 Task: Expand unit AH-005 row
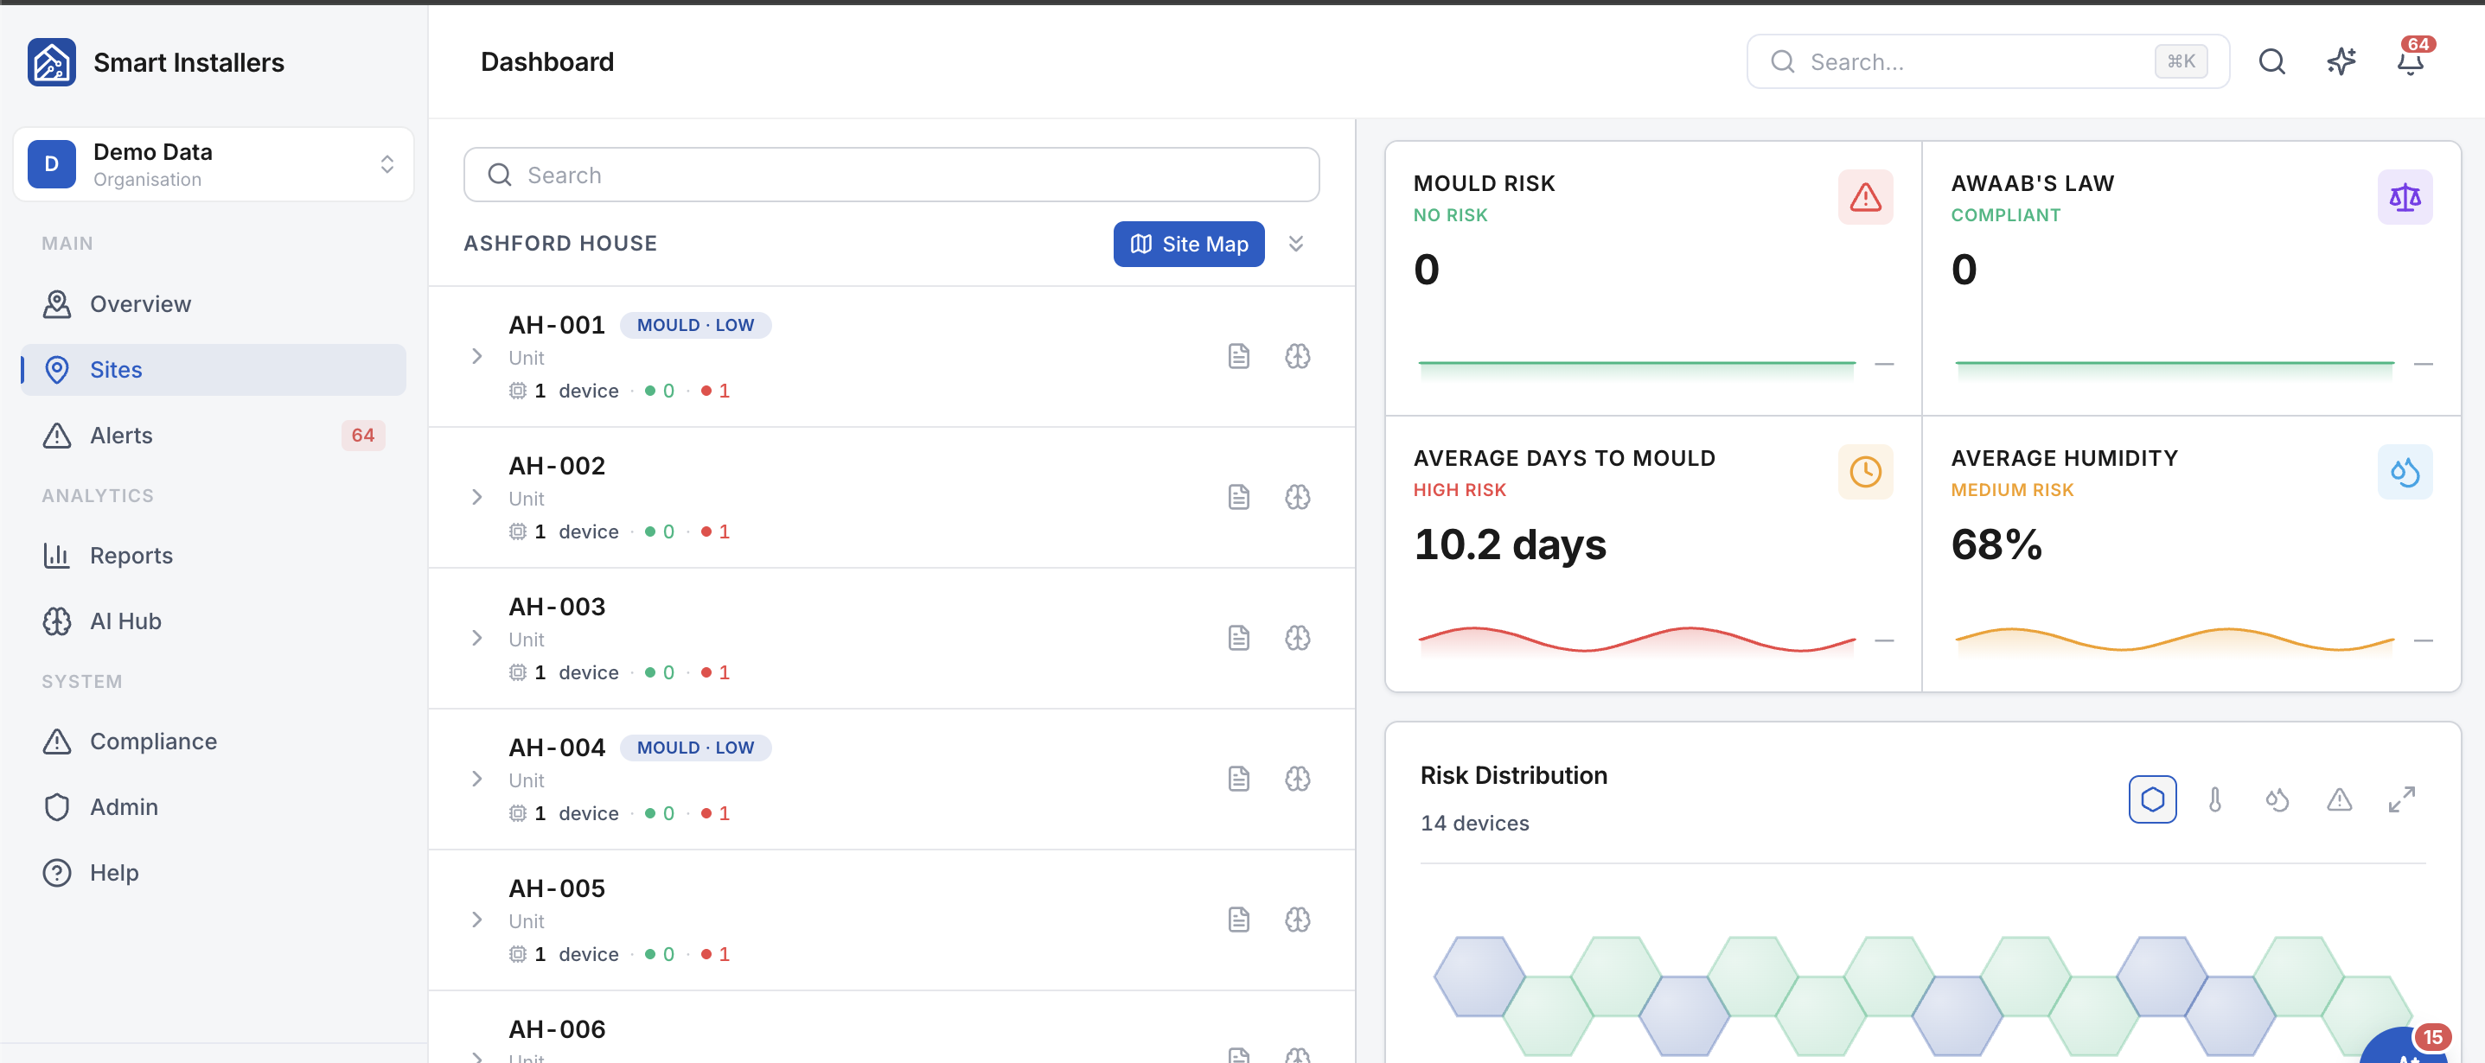point(476,920)
